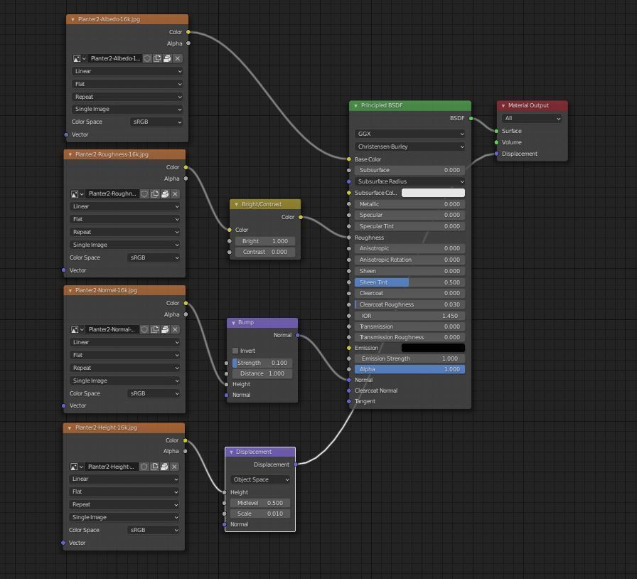The image size is (637, 579).
Task: Click fake user shield icon on Normal node
Action: click(144, 329)
